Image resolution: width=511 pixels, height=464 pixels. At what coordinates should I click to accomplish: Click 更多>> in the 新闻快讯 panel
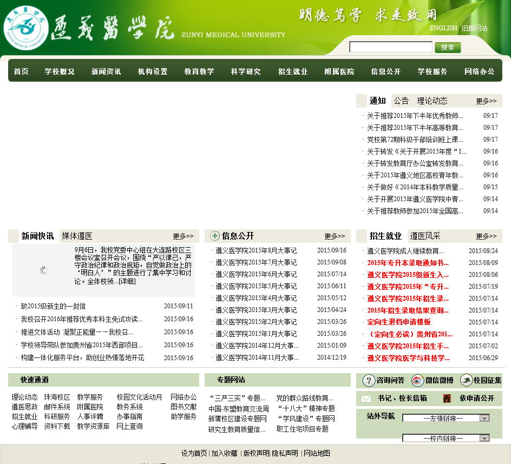183,236
